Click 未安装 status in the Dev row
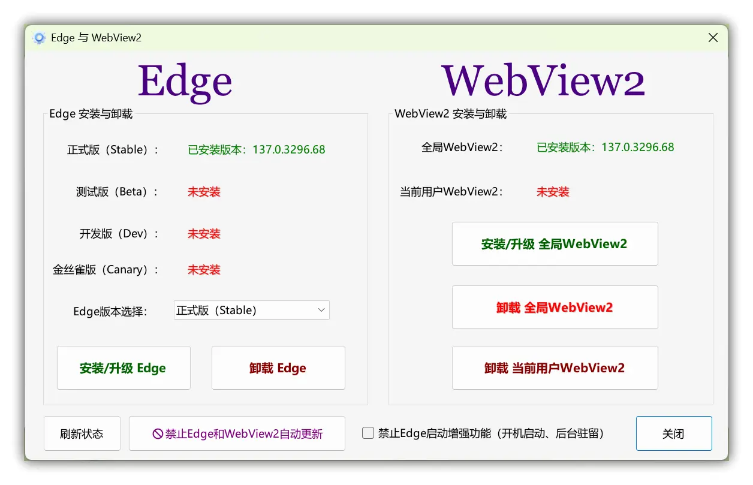 pos(204,234)
